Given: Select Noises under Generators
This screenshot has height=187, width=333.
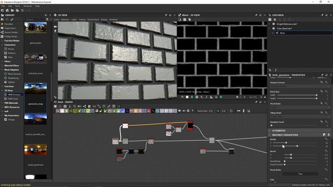Looking at the screenshot, I should pyautogui.click(x=11, y=49).
